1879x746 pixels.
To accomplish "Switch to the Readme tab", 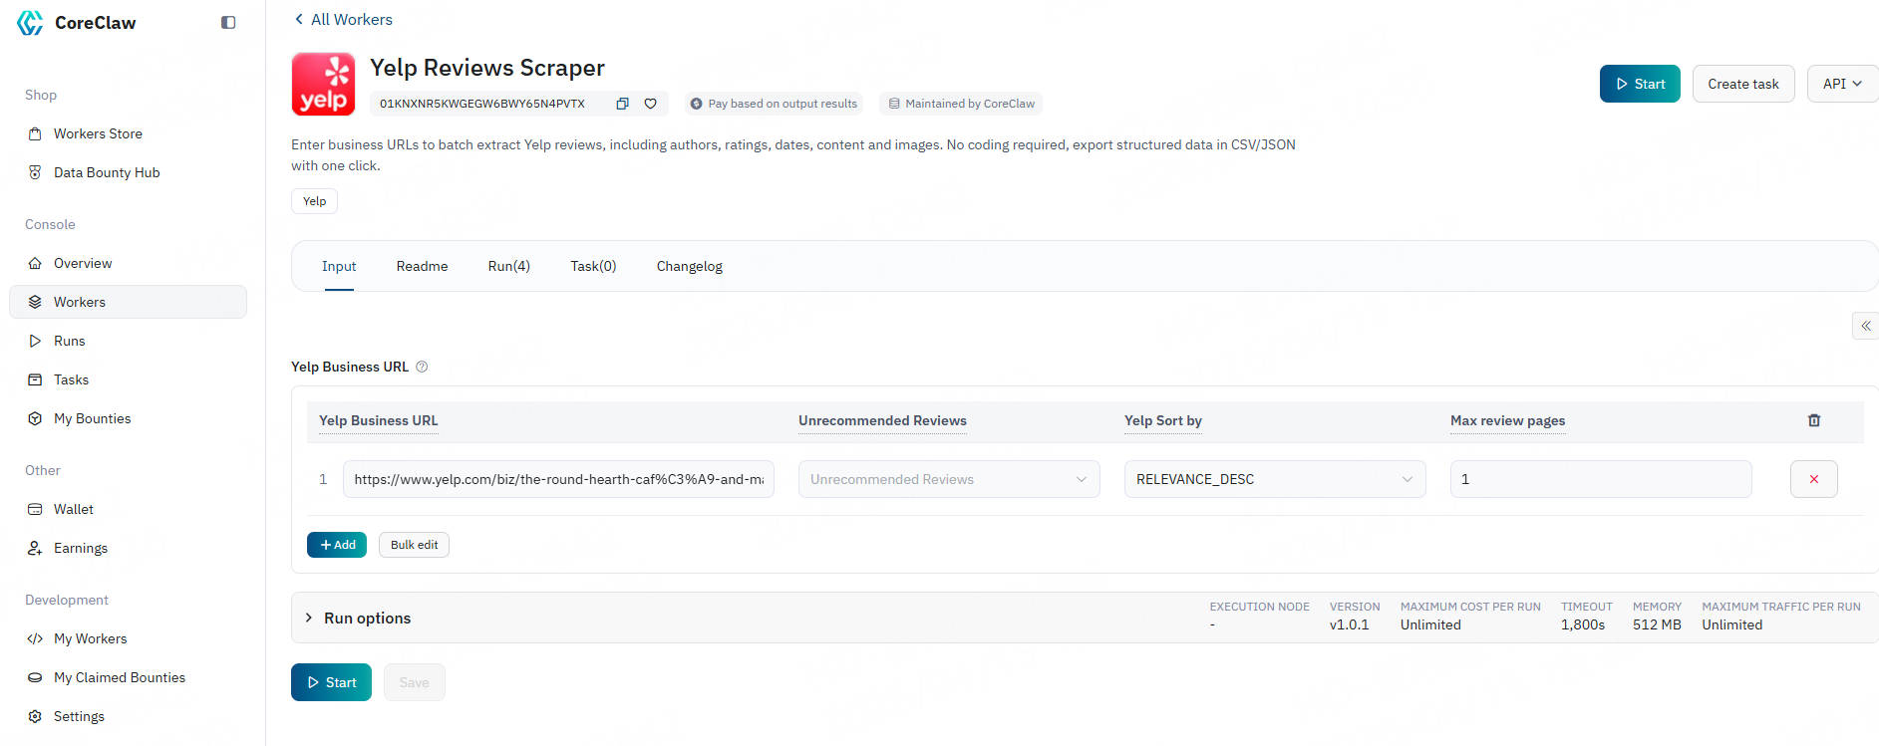I will coord(422,266).
